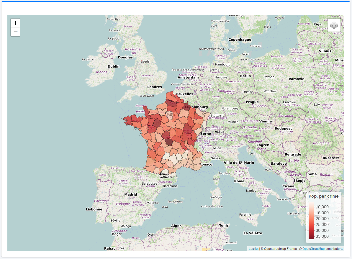Zoom in with the plus button
The width and height of the screenshot is (352, 259).
[x=15, y=23]
